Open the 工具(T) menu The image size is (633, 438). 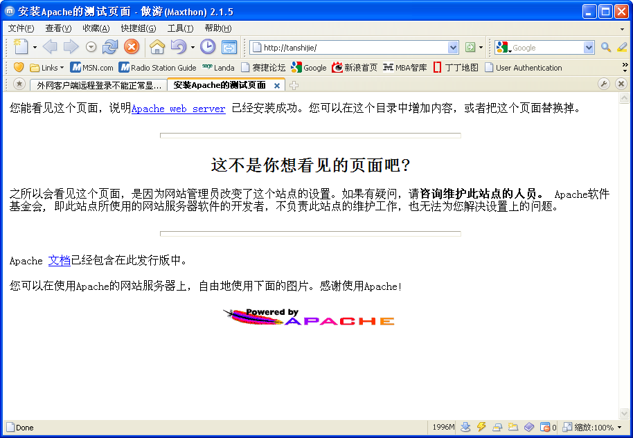[x=180, y=28]
